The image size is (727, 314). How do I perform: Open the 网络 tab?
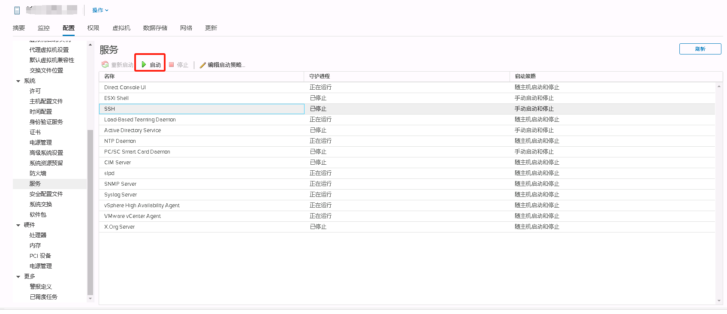186,28
